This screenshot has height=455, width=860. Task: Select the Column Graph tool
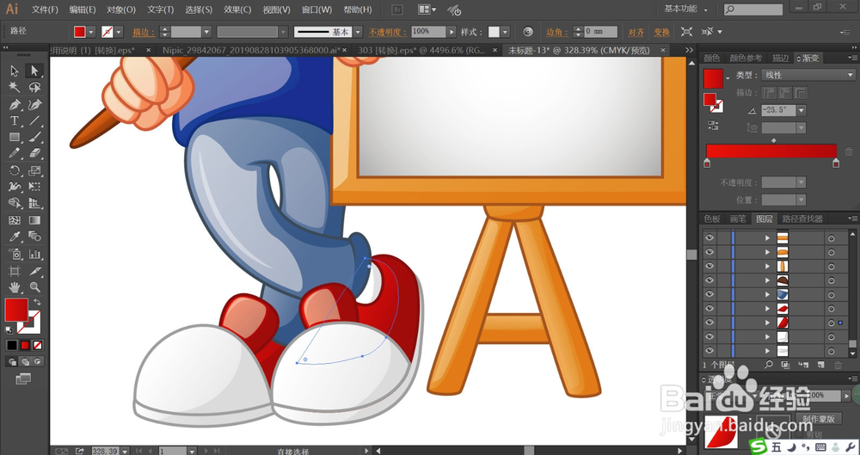[x=34, y=254]
